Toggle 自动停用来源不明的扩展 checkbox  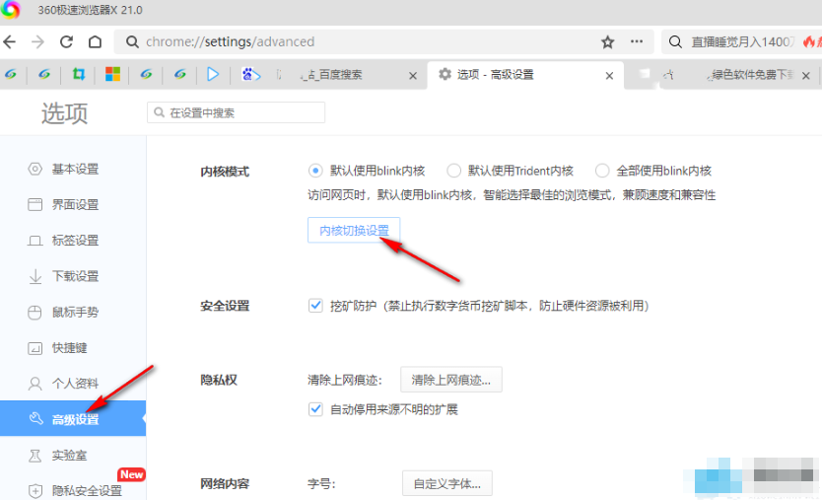(x=315, y=409)
